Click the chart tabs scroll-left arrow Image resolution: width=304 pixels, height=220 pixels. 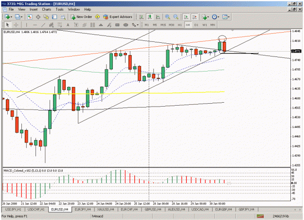[x=295, y=209]
